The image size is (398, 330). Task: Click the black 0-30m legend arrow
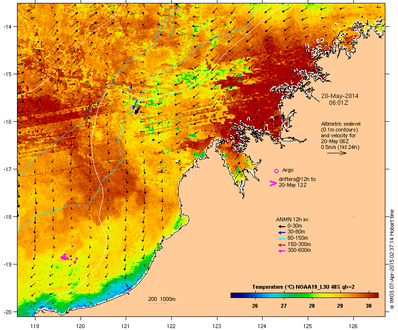point(282,226)
